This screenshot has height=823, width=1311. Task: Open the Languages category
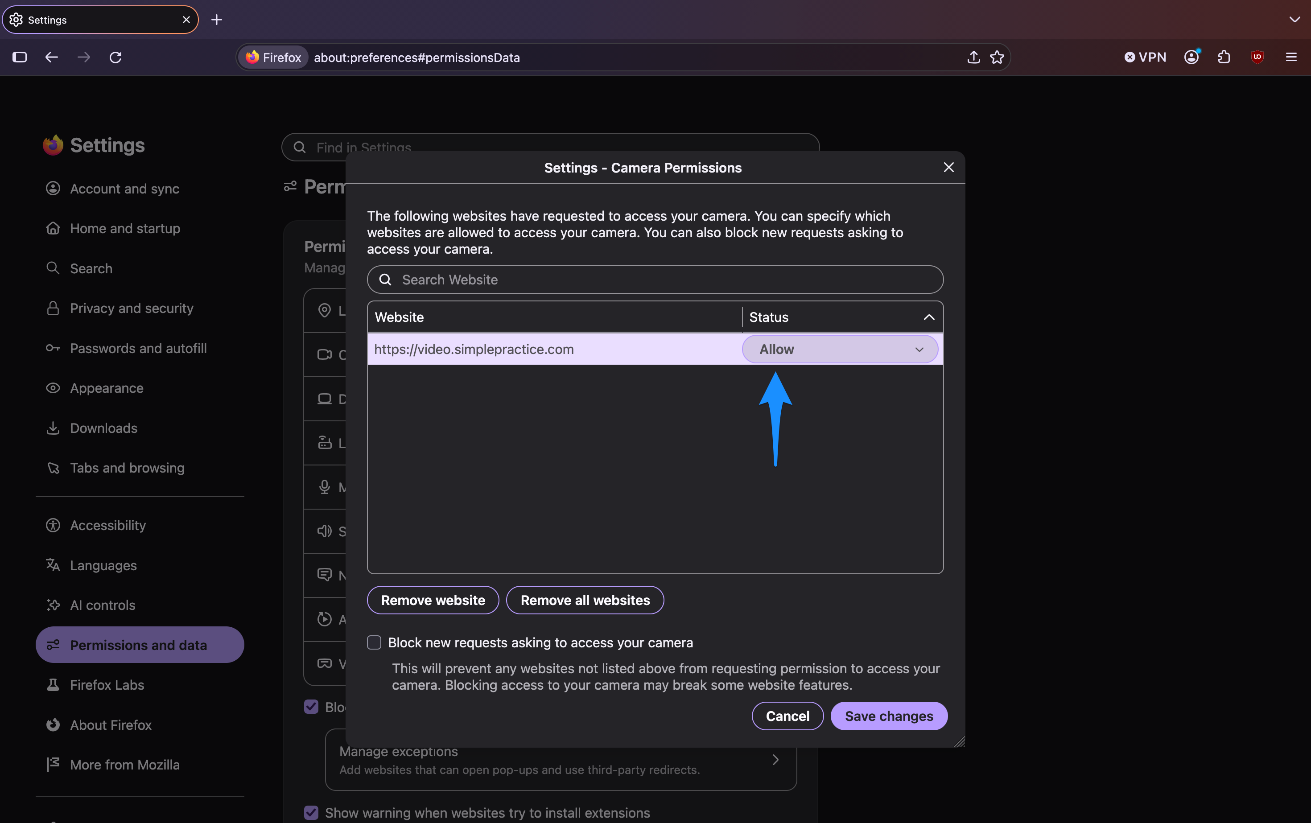point(140,566)
